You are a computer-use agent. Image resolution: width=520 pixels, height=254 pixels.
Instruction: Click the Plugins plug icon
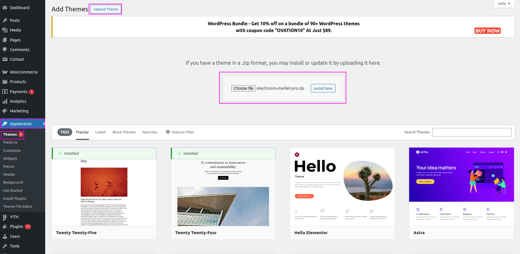pyautogui.click(x=5, y=226)
